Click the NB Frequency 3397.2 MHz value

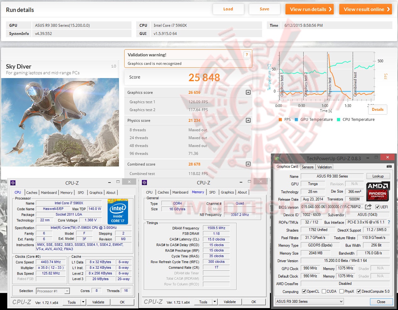[x=240, y=215]
